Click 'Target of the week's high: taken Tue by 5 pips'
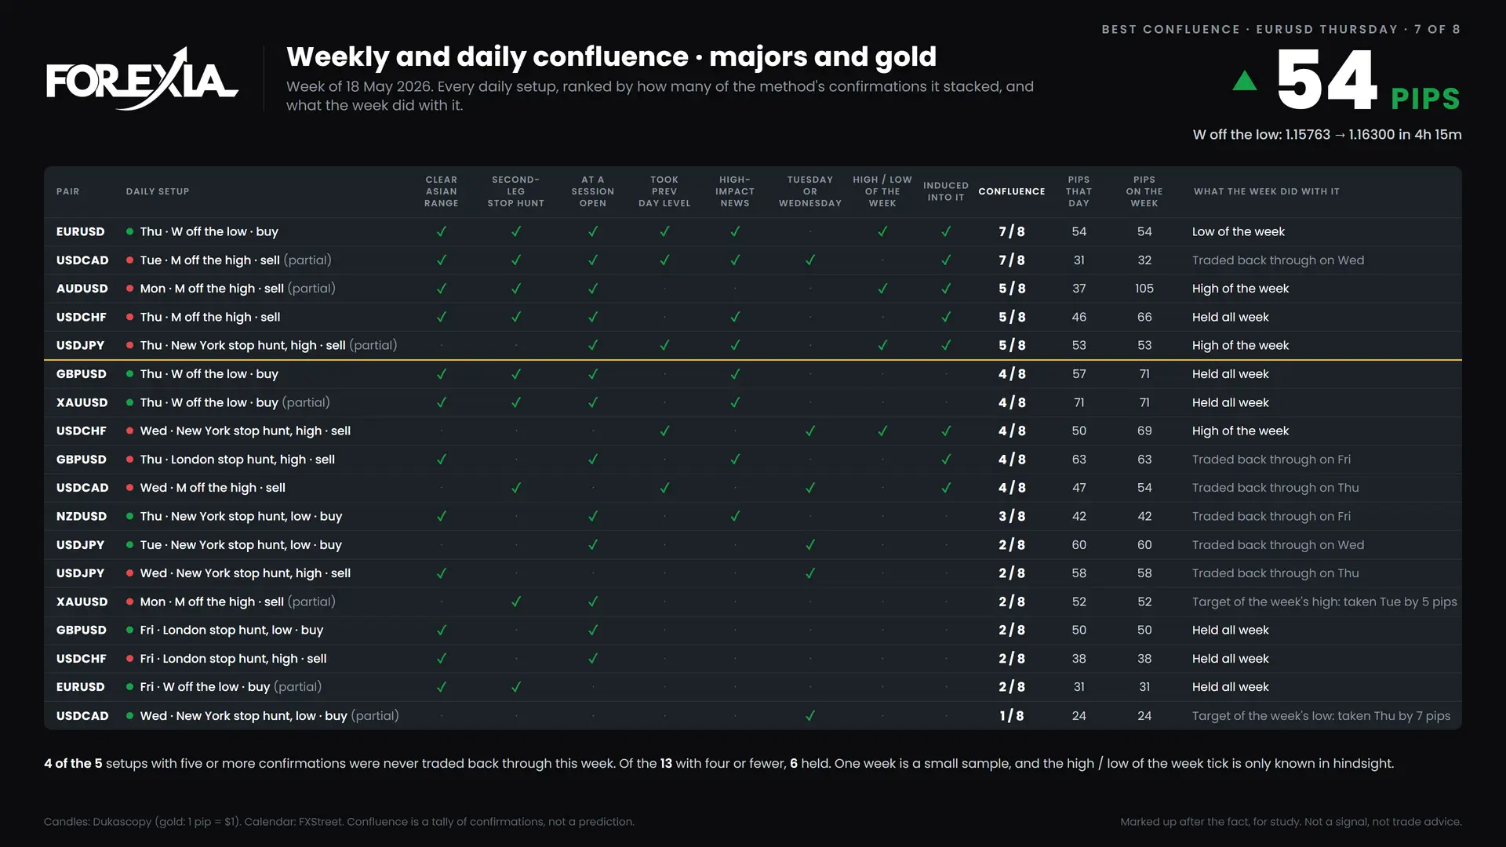 tap(1325, 602)
